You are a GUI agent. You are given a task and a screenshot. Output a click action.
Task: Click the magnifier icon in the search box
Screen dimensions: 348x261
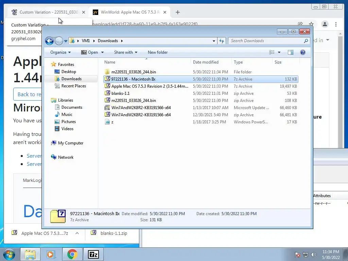pos(306,41)
